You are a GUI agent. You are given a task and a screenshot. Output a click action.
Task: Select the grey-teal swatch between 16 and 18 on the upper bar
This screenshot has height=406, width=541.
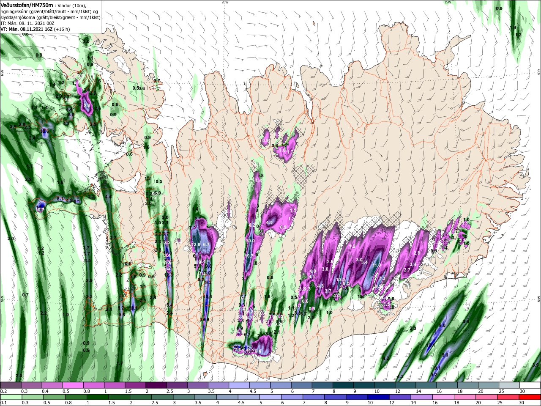[446, 385]
